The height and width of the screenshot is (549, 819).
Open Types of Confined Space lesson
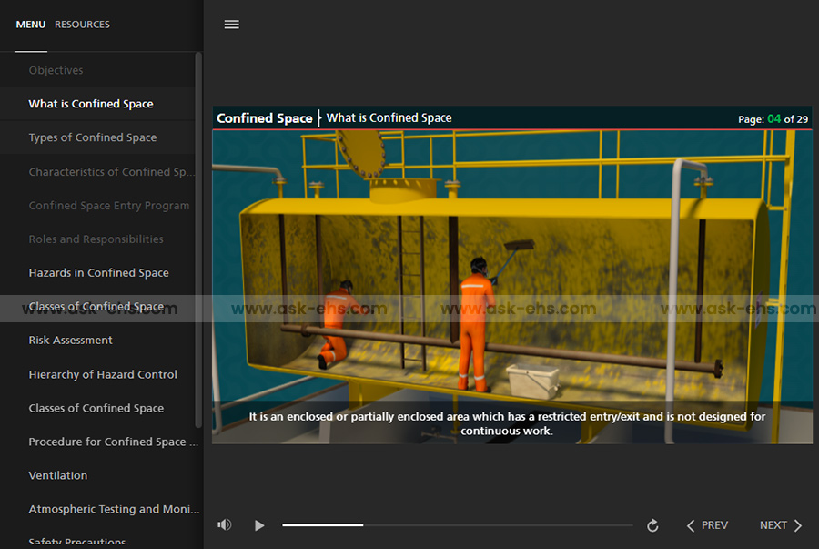[x=93, y=137]
